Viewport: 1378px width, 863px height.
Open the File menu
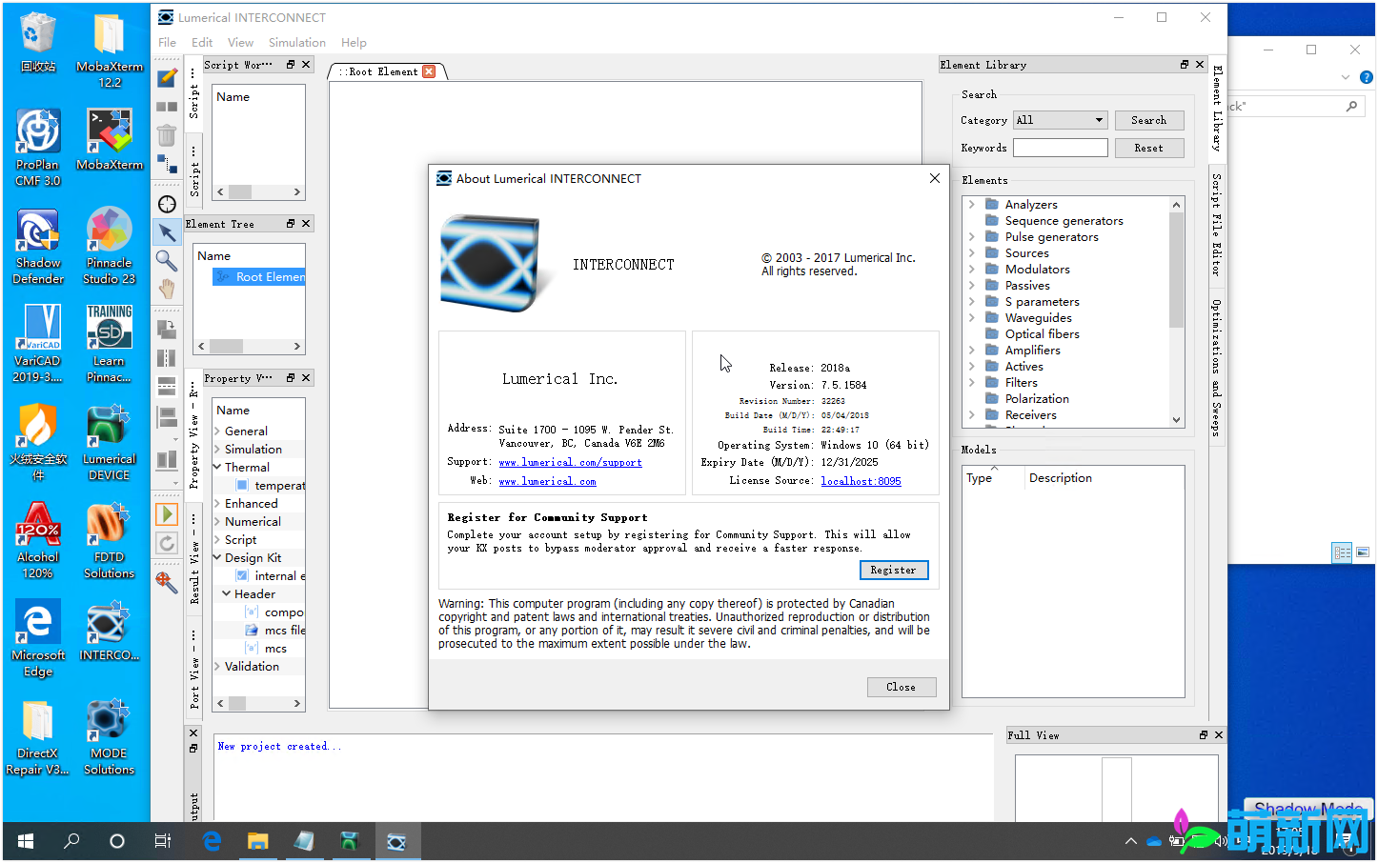167,43
